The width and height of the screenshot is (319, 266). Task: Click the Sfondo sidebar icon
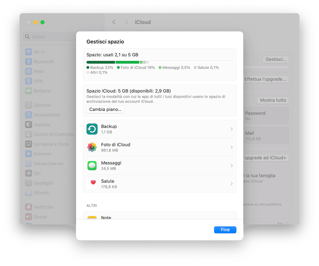tap(29, 193)
